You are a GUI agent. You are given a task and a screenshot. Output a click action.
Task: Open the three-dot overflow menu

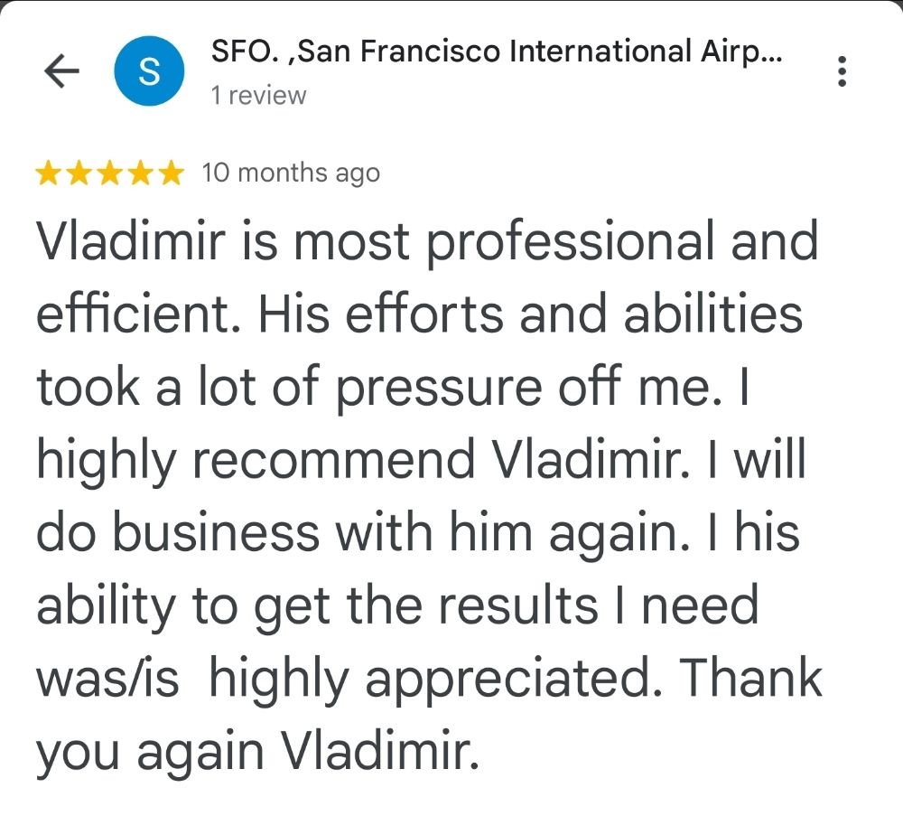point(842,70)
